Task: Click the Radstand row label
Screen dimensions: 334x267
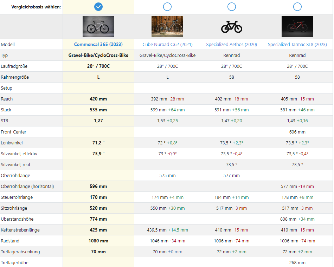Action: point(10,241)
